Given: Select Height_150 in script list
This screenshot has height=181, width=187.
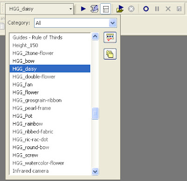Looking at the screenshot, I should [50, 45].
